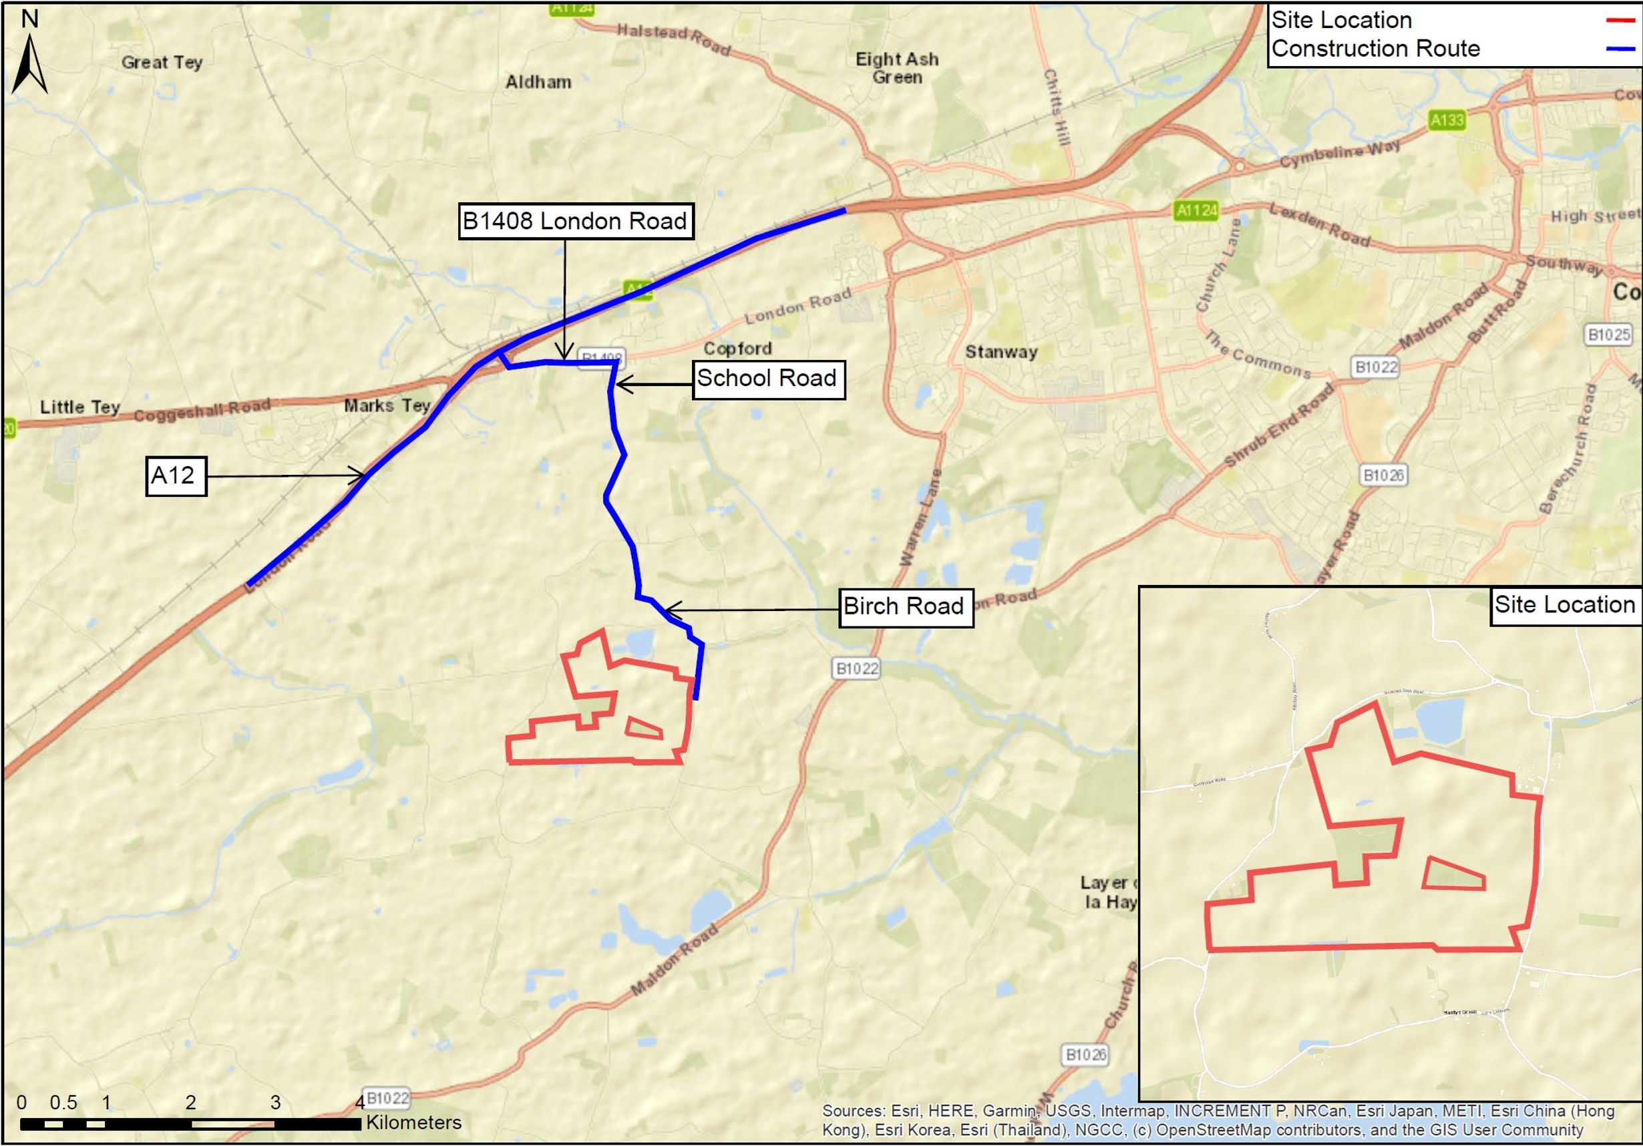Click the Stanway town label
Image resolution: width=1643 pixels, height=1146 pixels.
click(x=1000, y=352)
